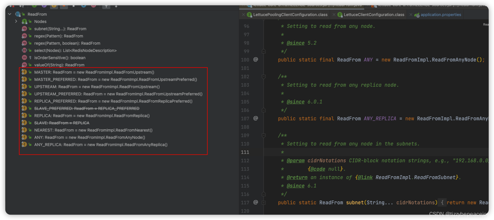This screenshot has width=494, height=220.
Task: Click the Nodes interface icon
Action: pos(24,21)
